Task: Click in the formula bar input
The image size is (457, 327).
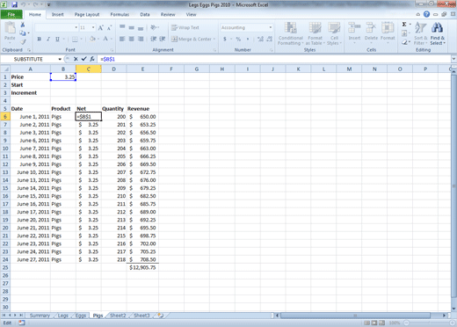Action: 275,59
